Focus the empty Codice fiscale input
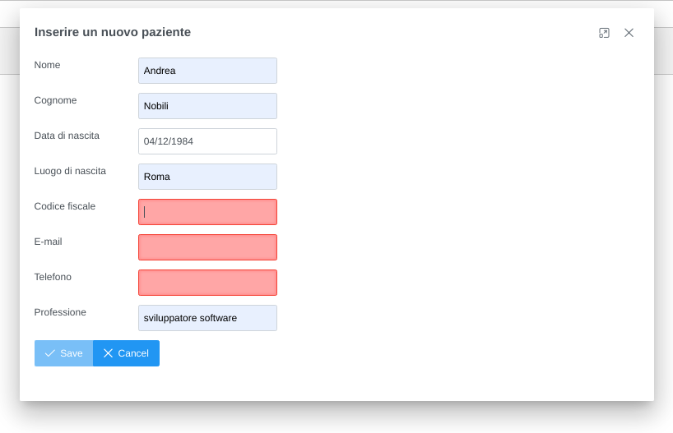Screen dimensions: 673x433 point(207,212)
